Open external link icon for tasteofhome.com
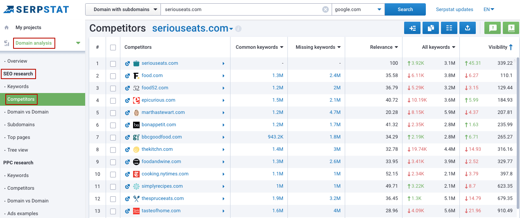Screen dimensions: 520x218 [x=127, y=211]
